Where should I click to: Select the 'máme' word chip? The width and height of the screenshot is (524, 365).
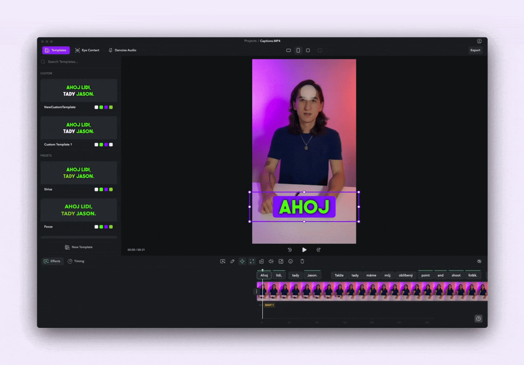coord(371,275)
